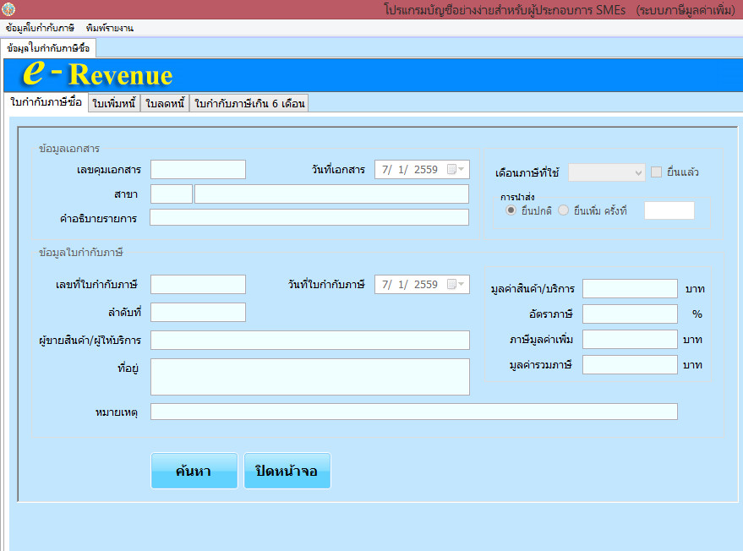Open the ข้อมูลใบกำกับภาษี menu
The height and width of the screenshot is (551, 743).
(41, 28)
